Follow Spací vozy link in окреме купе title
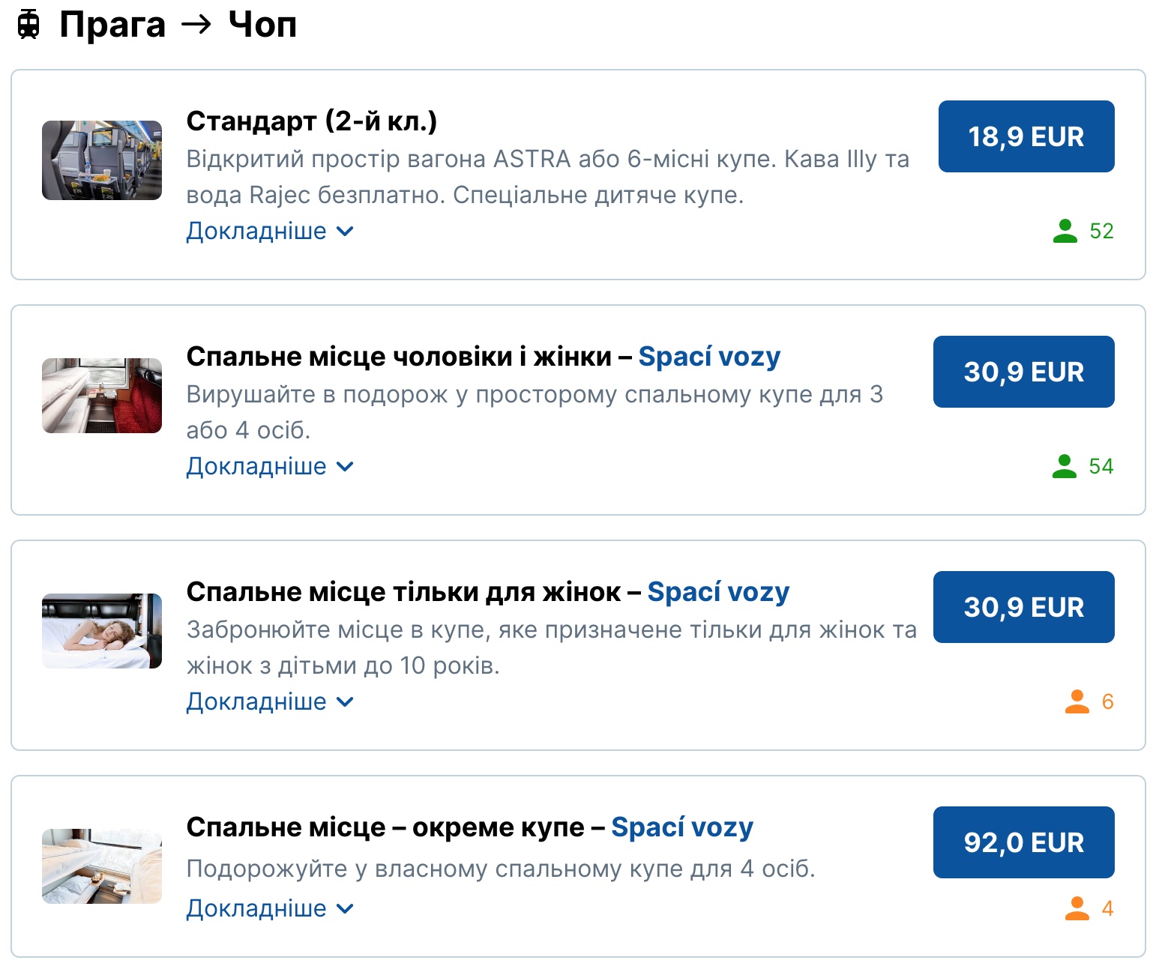This screenshot has width=1153, height=963. point(682,827)
